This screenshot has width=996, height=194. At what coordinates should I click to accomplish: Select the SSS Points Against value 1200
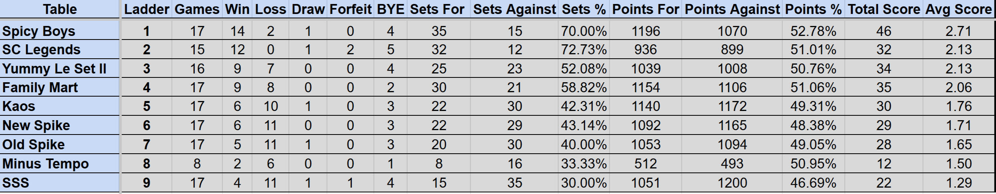[x=732, y=183]
